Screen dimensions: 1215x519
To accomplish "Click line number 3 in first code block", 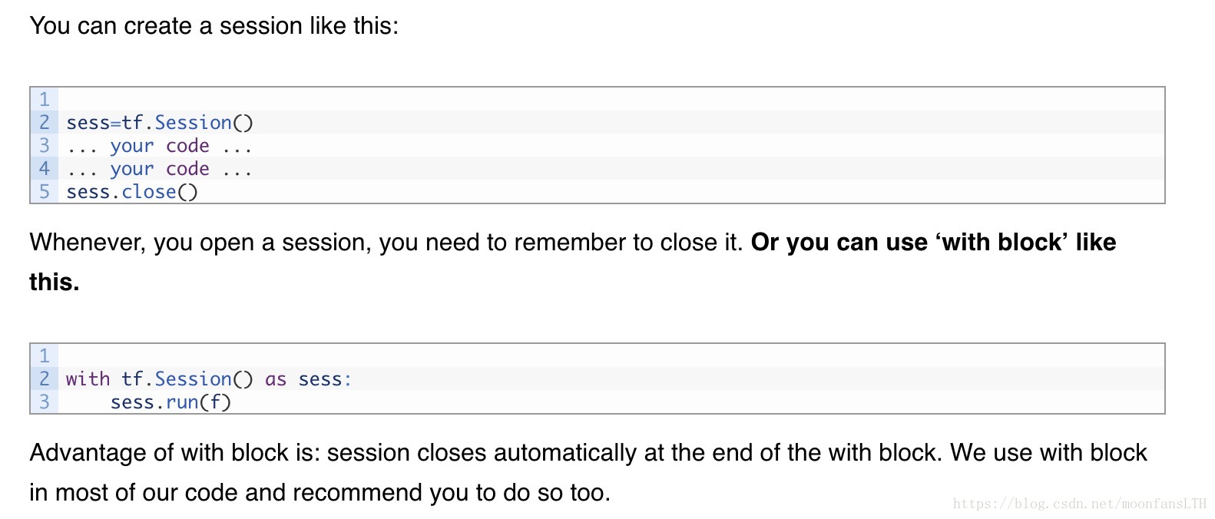I will click(44, 146).
